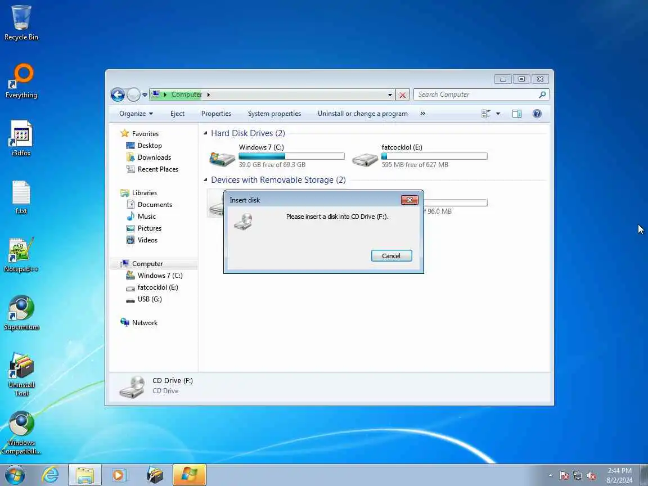Screen dimensions: 648x486
Task: Open the view options dropdown arrow
Action: click(498, 114)
